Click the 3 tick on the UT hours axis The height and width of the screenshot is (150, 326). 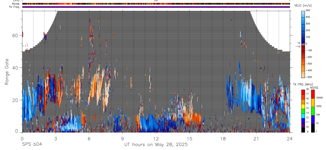point(55,138)
